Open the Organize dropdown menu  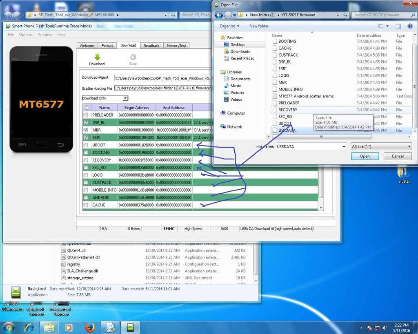230,26
